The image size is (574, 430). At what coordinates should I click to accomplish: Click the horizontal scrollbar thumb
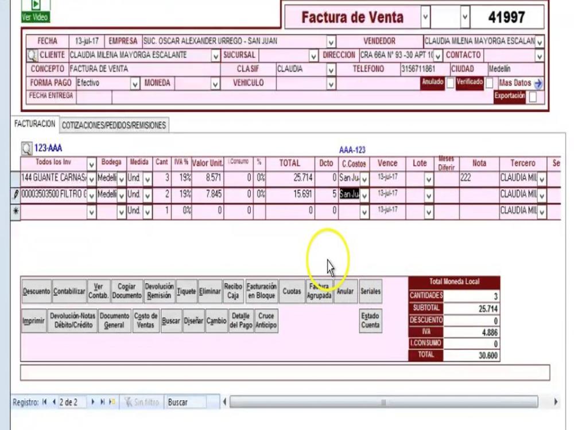[383, 402]
